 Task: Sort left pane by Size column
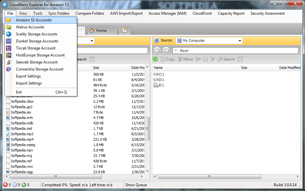tap(110, 68)
